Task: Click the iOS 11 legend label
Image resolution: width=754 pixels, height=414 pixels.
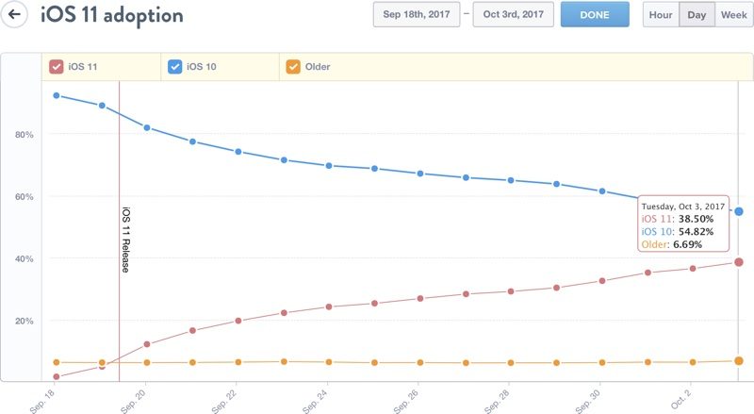Action: (x=84, y=67)
